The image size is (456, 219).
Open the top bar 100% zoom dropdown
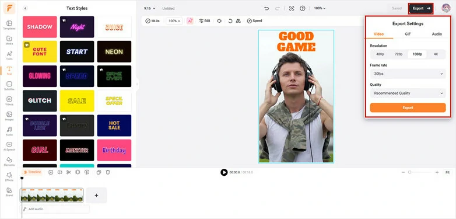click(320, 8)
